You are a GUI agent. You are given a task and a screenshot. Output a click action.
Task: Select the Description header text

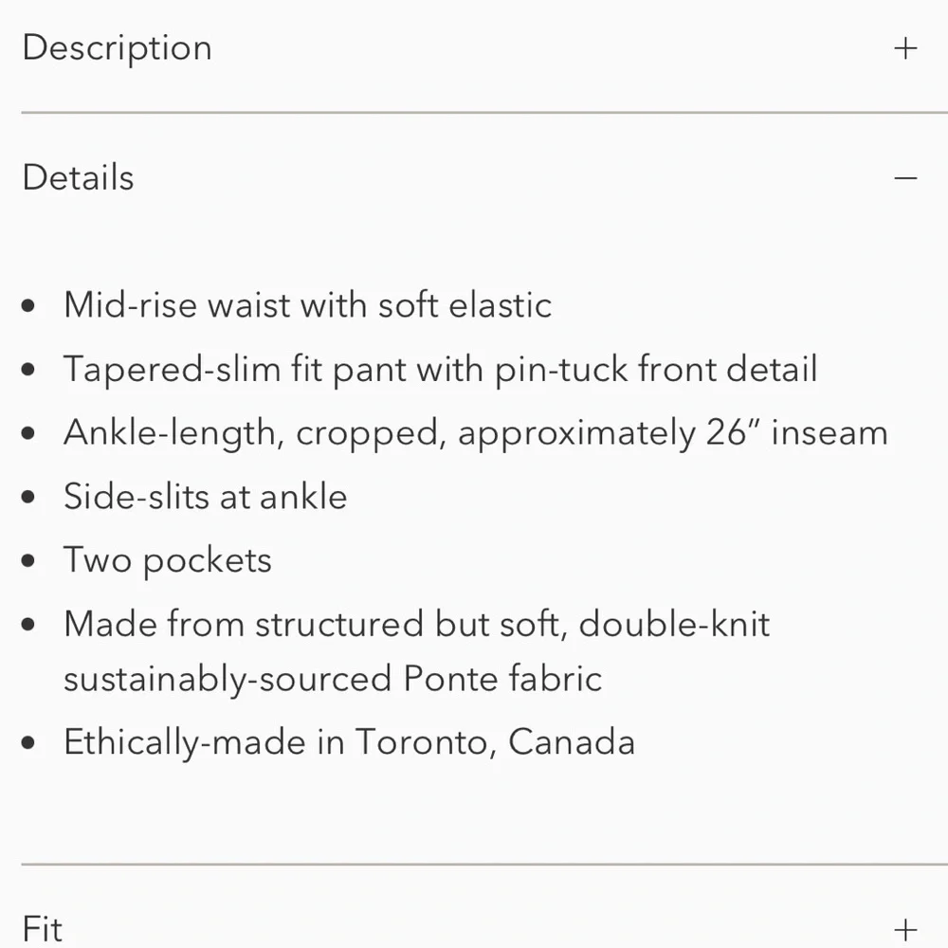click(x=117, y=47)
